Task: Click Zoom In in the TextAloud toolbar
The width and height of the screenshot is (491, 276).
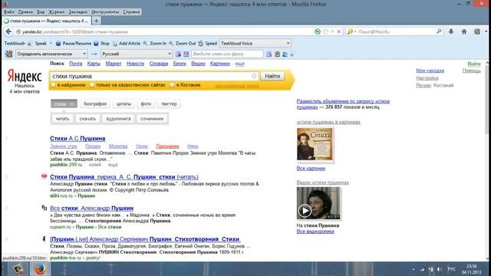Action: 155,43
